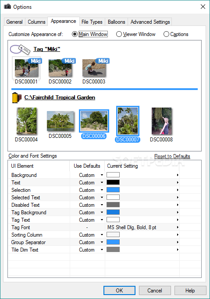The image size is (210, 299).
Task: Select the DSC00005 palm lake thumbnail
Action: point(60,121)
